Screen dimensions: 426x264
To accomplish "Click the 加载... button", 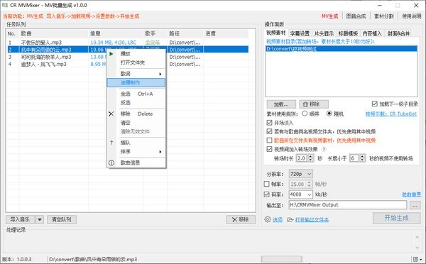I will point(281,104).
